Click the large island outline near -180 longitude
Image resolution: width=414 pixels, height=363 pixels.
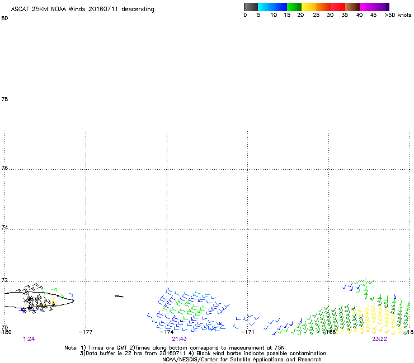pyautogui.click(x=39, y=300)
